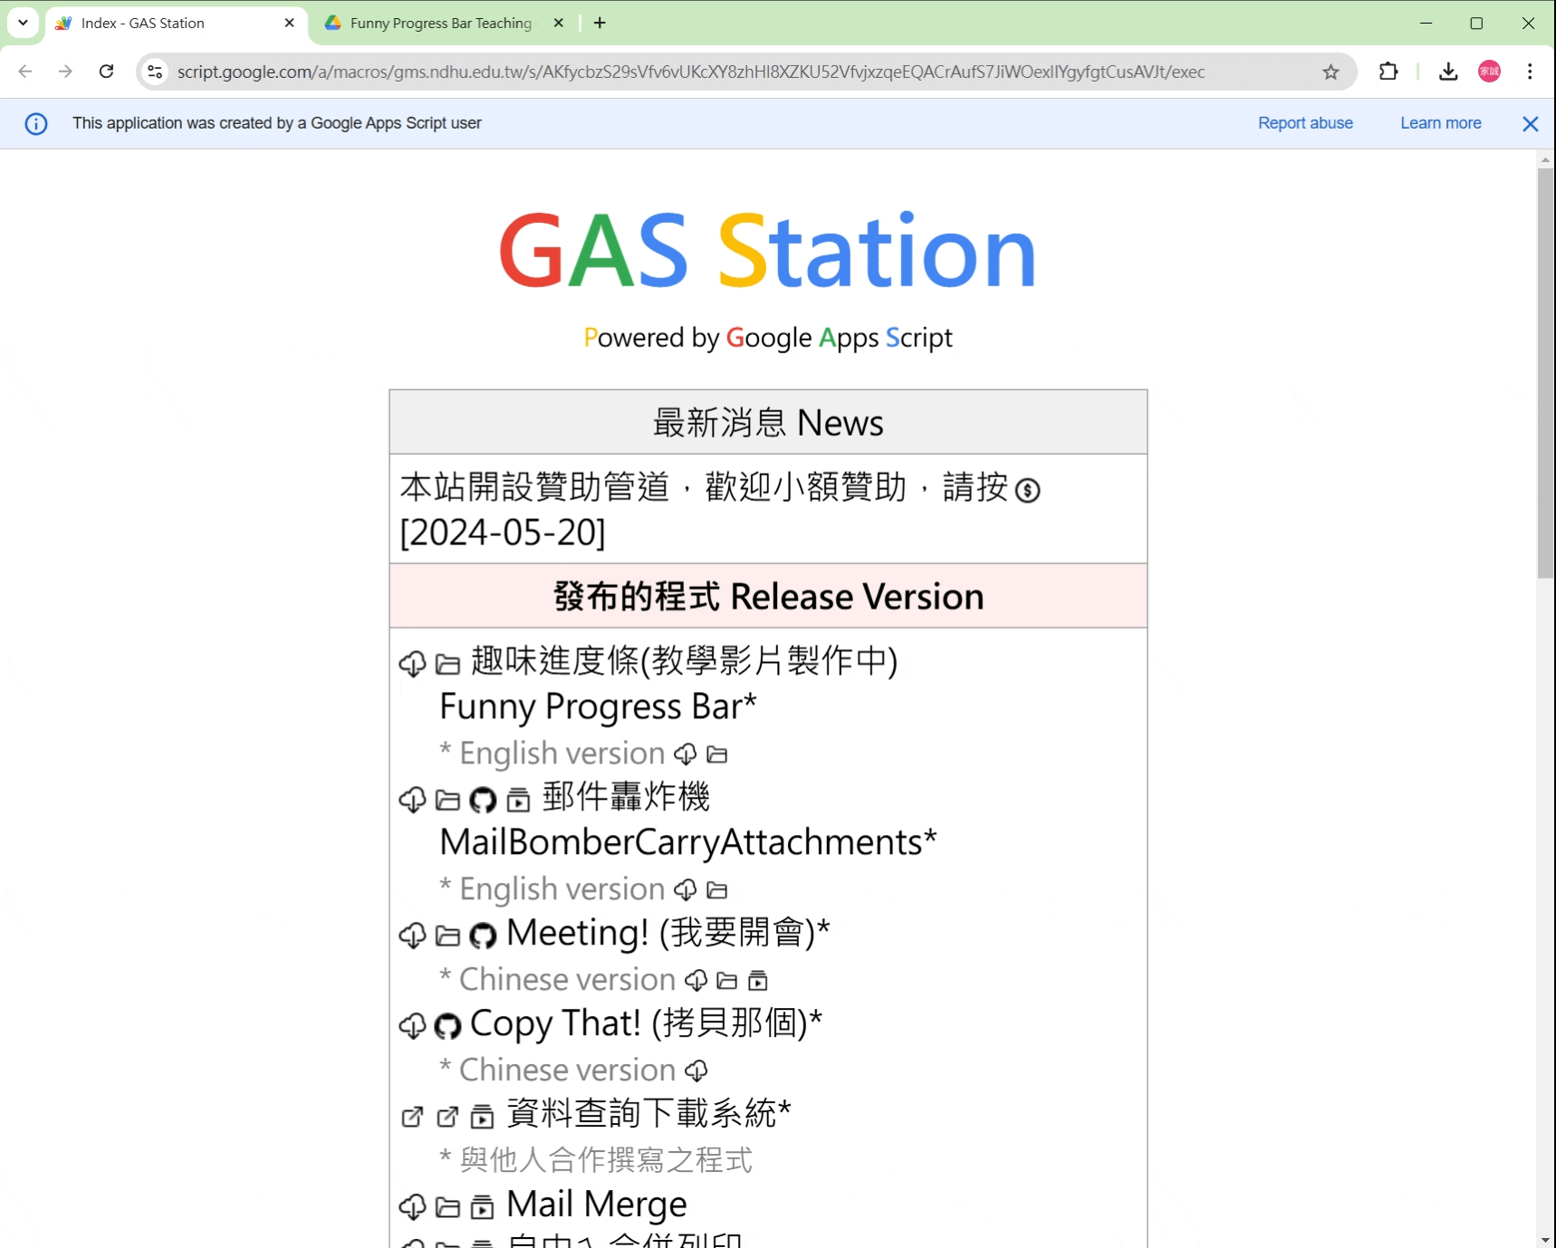Click cloud icon after Meeting! Chinese version
This screenshot has width=1556, height=1248.
coord(696,980)
